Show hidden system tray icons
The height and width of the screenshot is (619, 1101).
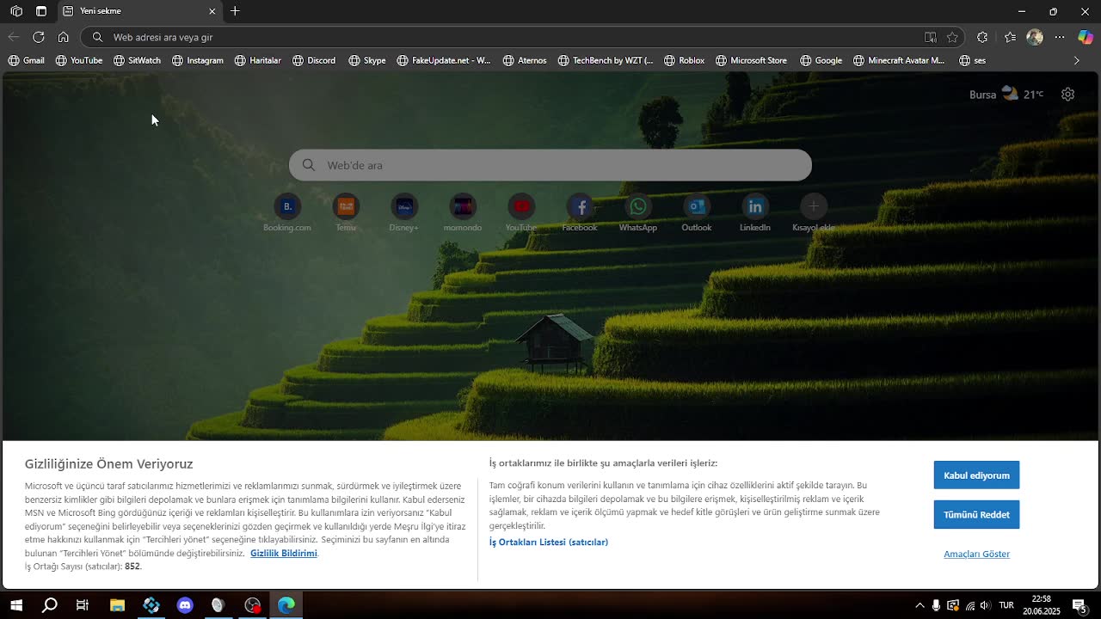click(920, 605)
